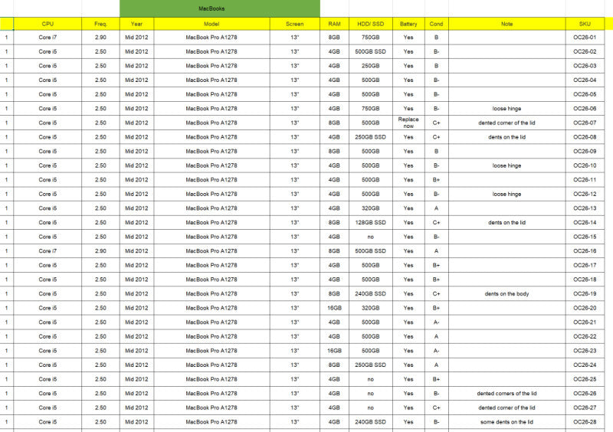Click the Screen column header
613x432 pixels.
pyautogui.click(x=295, y=24)
